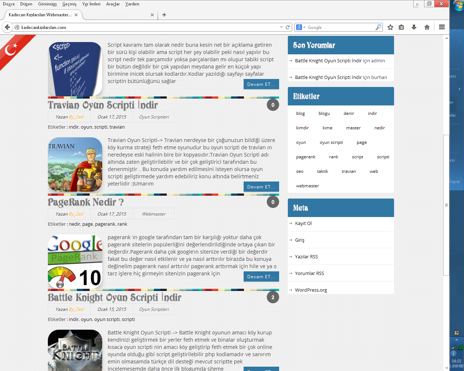Click comment count bubble on PageRank post
Screen dimensions: 464x371
(273, 202)
